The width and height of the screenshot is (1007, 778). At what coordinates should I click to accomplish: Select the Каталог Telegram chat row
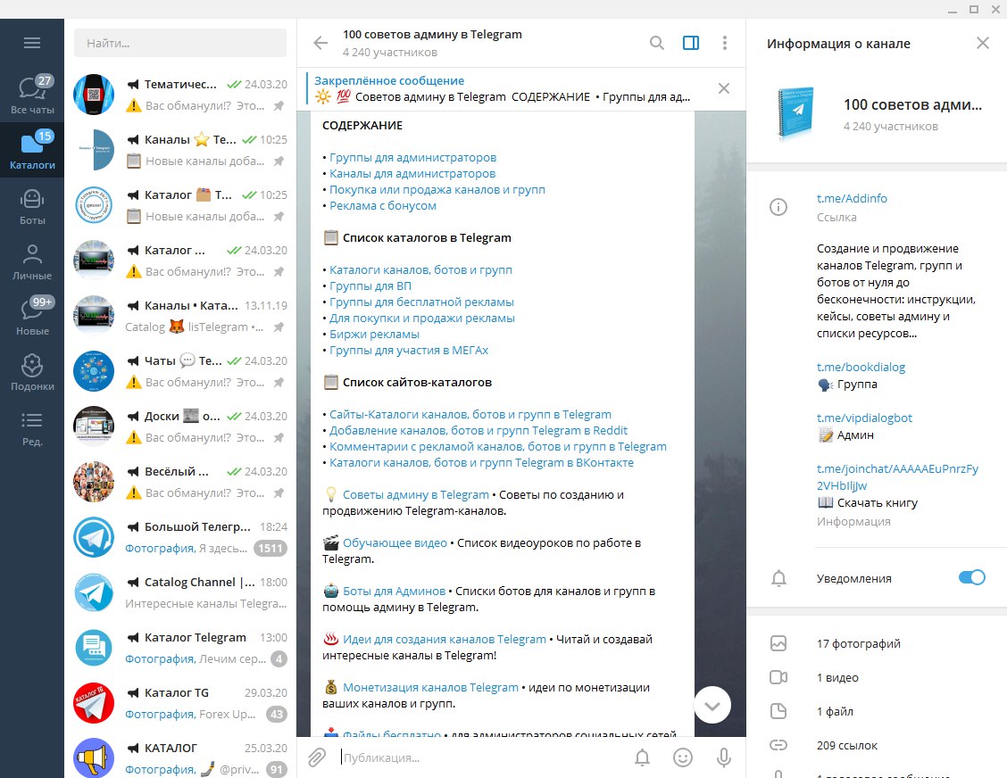[179, 648]
